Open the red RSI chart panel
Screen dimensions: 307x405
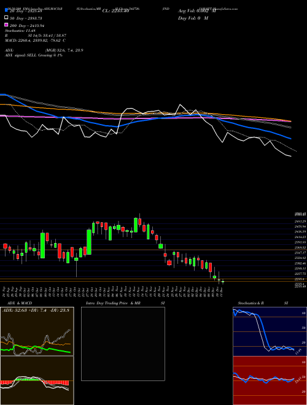(270, 380)
